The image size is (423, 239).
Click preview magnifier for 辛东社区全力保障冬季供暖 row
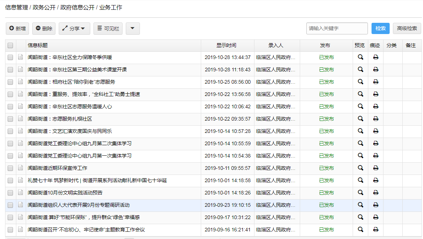(x=360, y=57)
